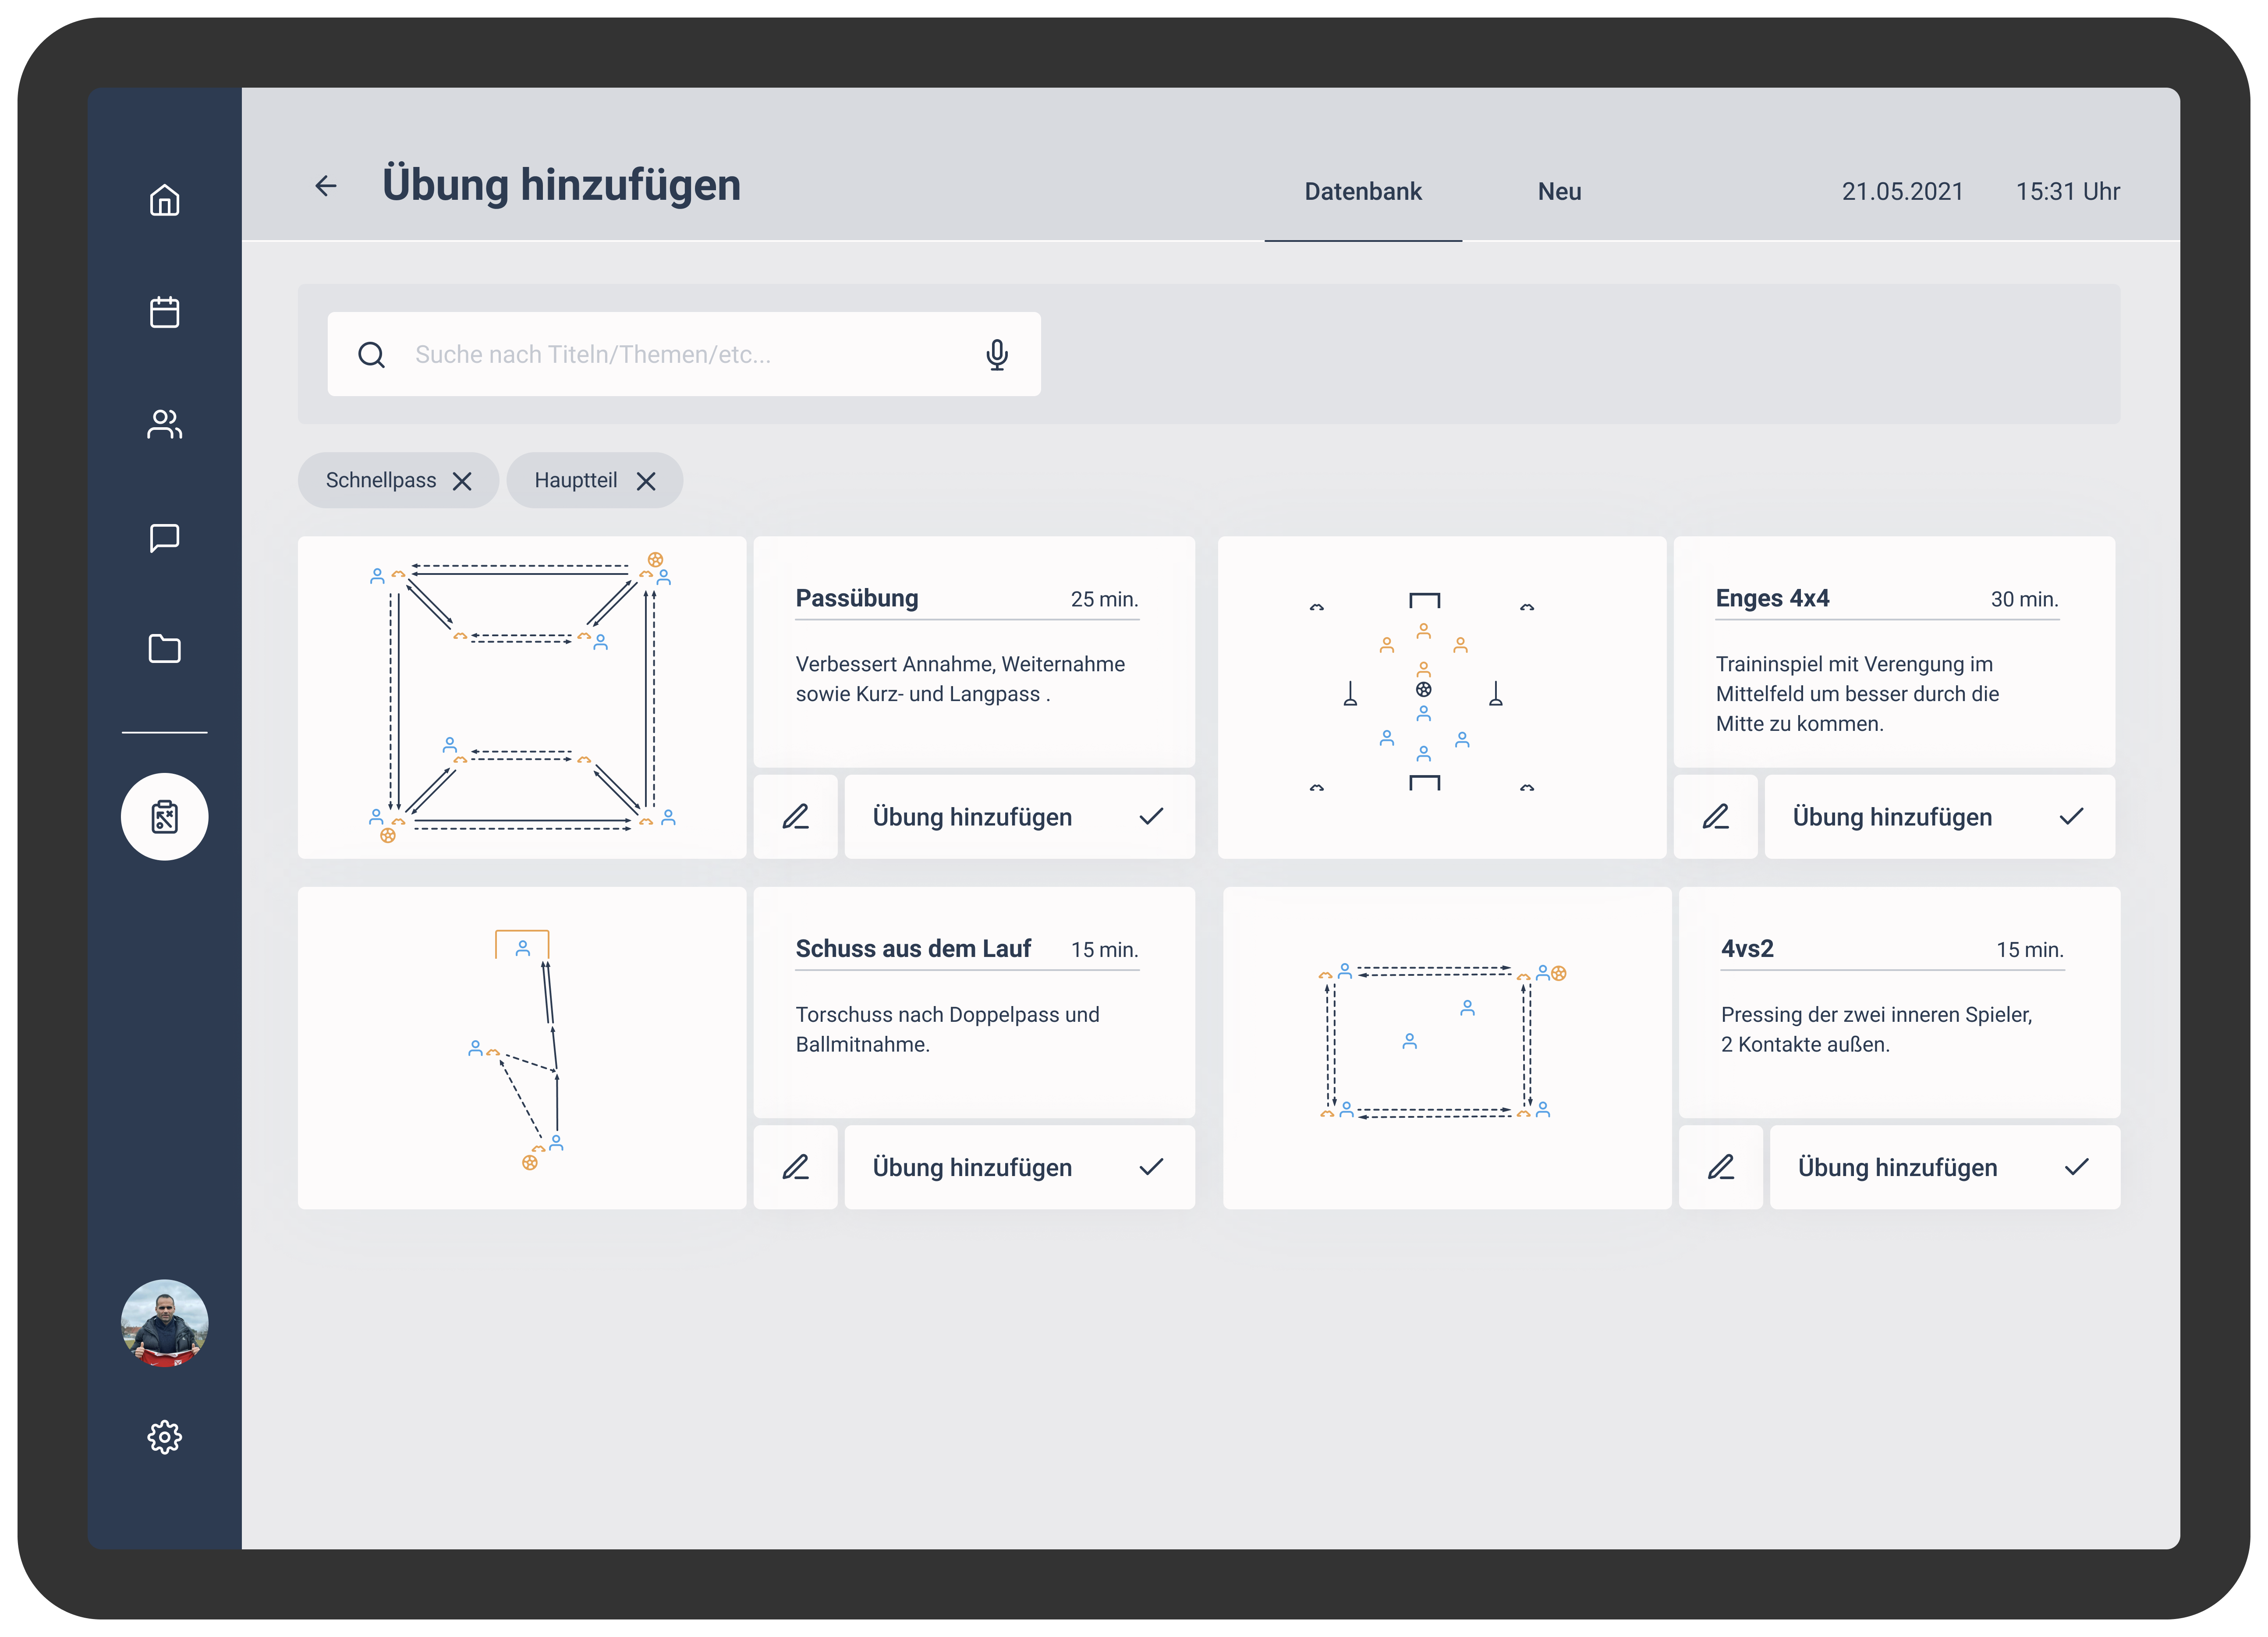Open the chat messages icon in sidebar
Image resolution: width=2268 pixels, height=1637 pixels.
coord(165,537)
